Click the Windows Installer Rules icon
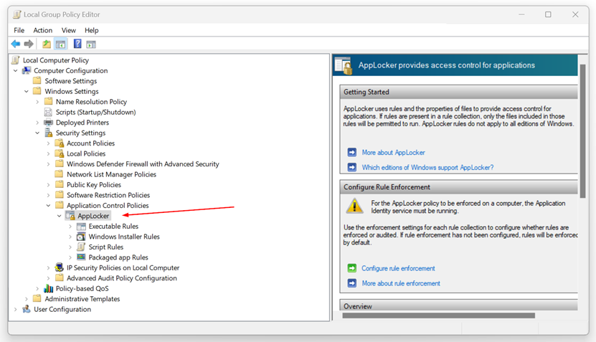This screenshot has height=342, width=596. coord(81,237)
